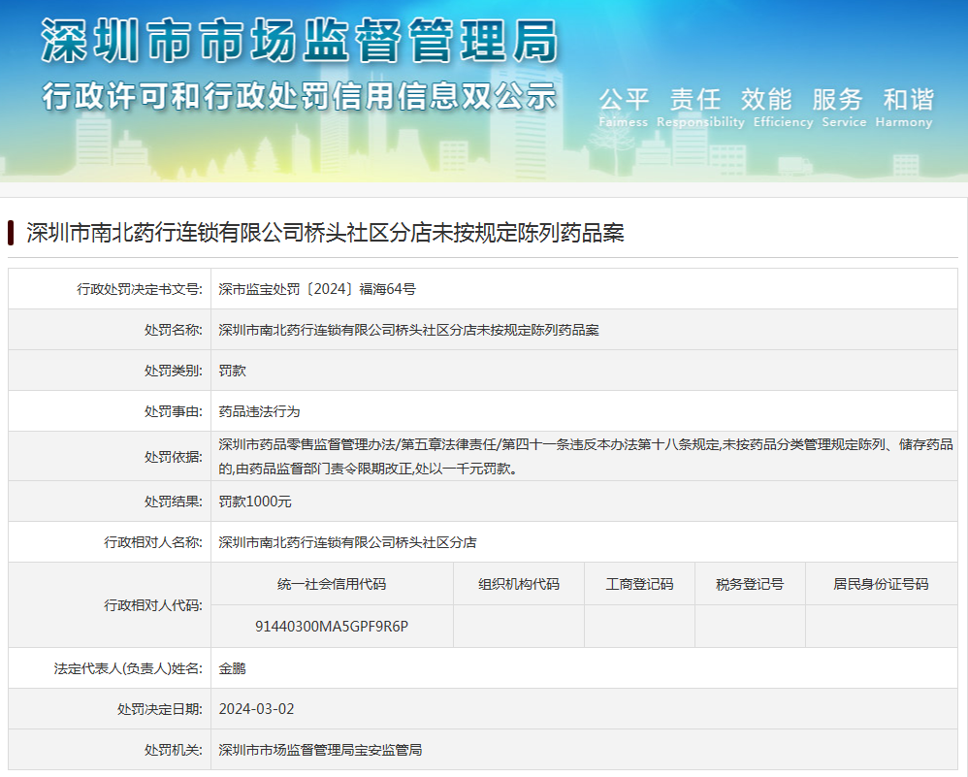968x777 pixels.
Task: Click the date 2024-03-02
Action: pyautogui.click(x=256, y=709)
